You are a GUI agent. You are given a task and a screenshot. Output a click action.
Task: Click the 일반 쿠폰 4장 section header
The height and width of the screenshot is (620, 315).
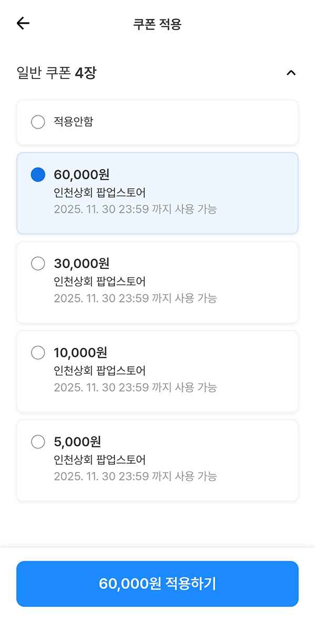coord(57,73)
